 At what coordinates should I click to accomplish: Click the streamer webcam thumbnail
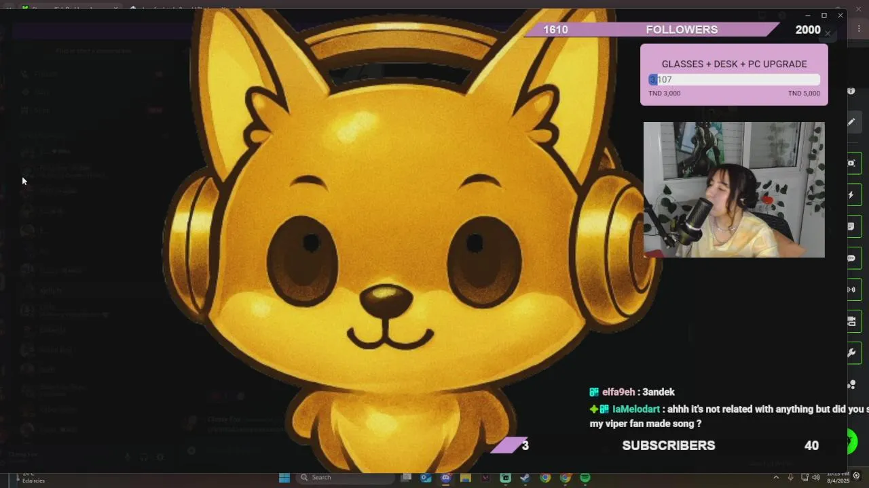pos(734,190)
